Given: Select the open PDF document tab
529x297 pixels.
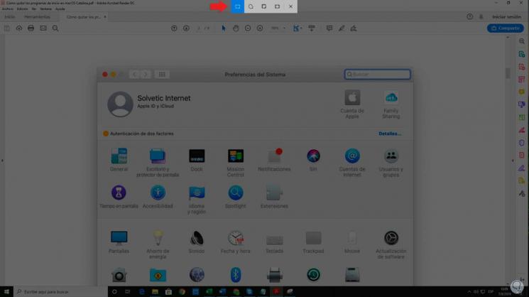Looking at the screenshot, I should point(83,17).
